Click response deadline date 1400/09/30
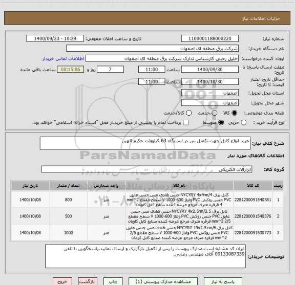The height and width of the screenshot is (285, 295). [x=210, y=70]
